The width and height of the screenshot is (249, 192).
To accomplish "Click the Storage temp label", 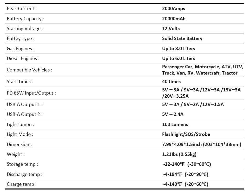I will 22,164.
